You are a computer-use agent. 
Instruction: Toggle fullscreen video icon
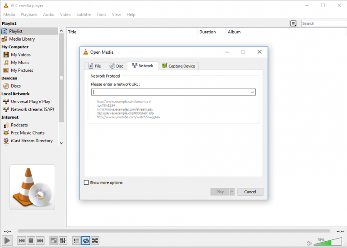53,241
